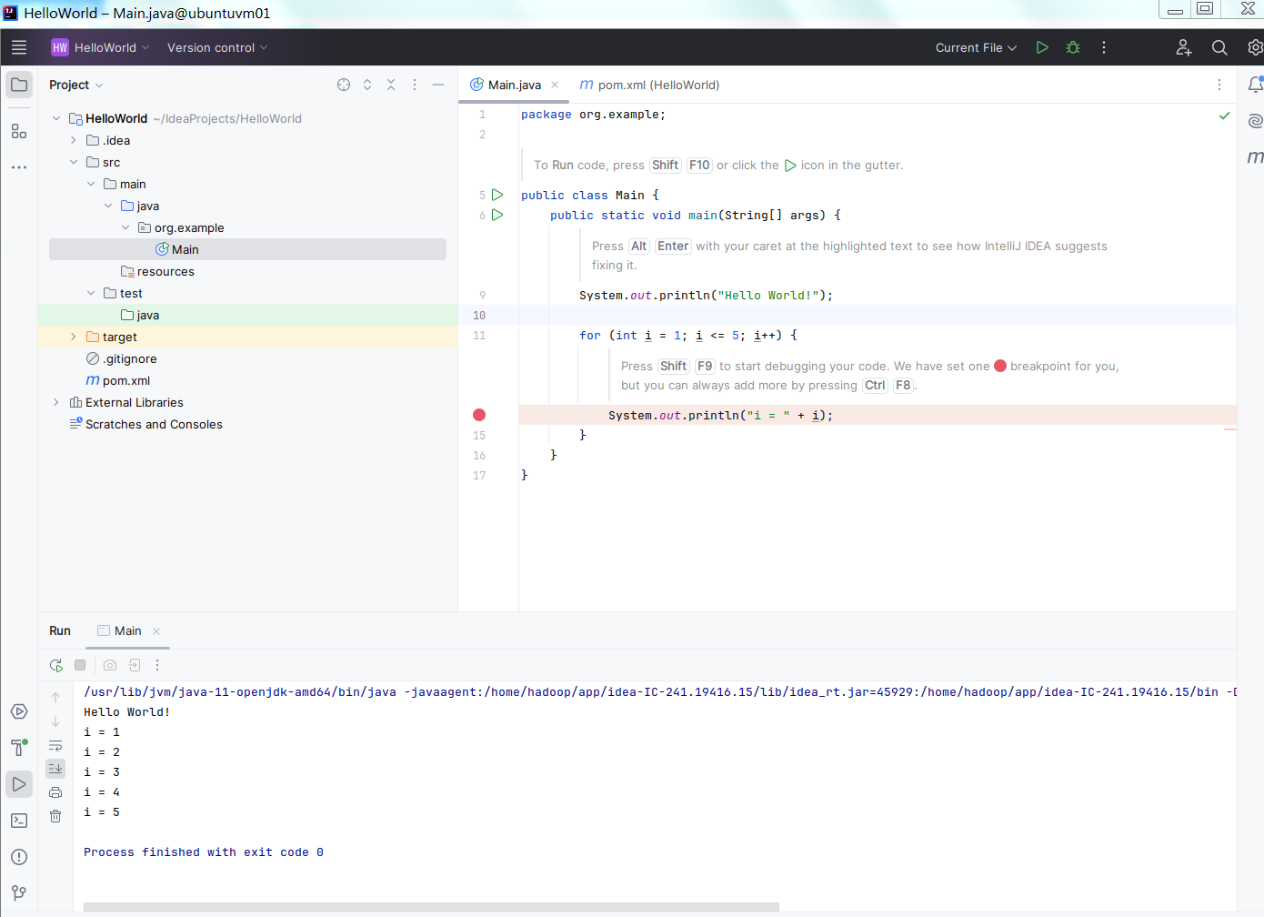
Task: Open the main hamburger menu
Action: tap(19, 47)
